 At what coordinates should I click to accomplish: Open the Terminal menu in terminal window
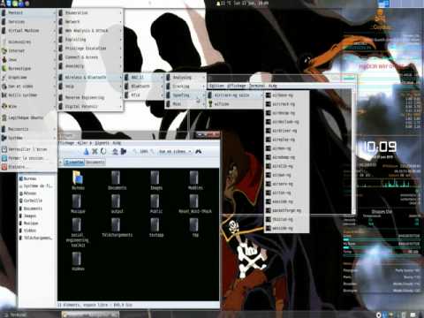tap(257, 86)
